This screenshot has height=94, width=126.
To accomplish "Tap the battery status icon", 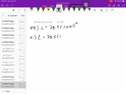I will (x=124, y=1).
